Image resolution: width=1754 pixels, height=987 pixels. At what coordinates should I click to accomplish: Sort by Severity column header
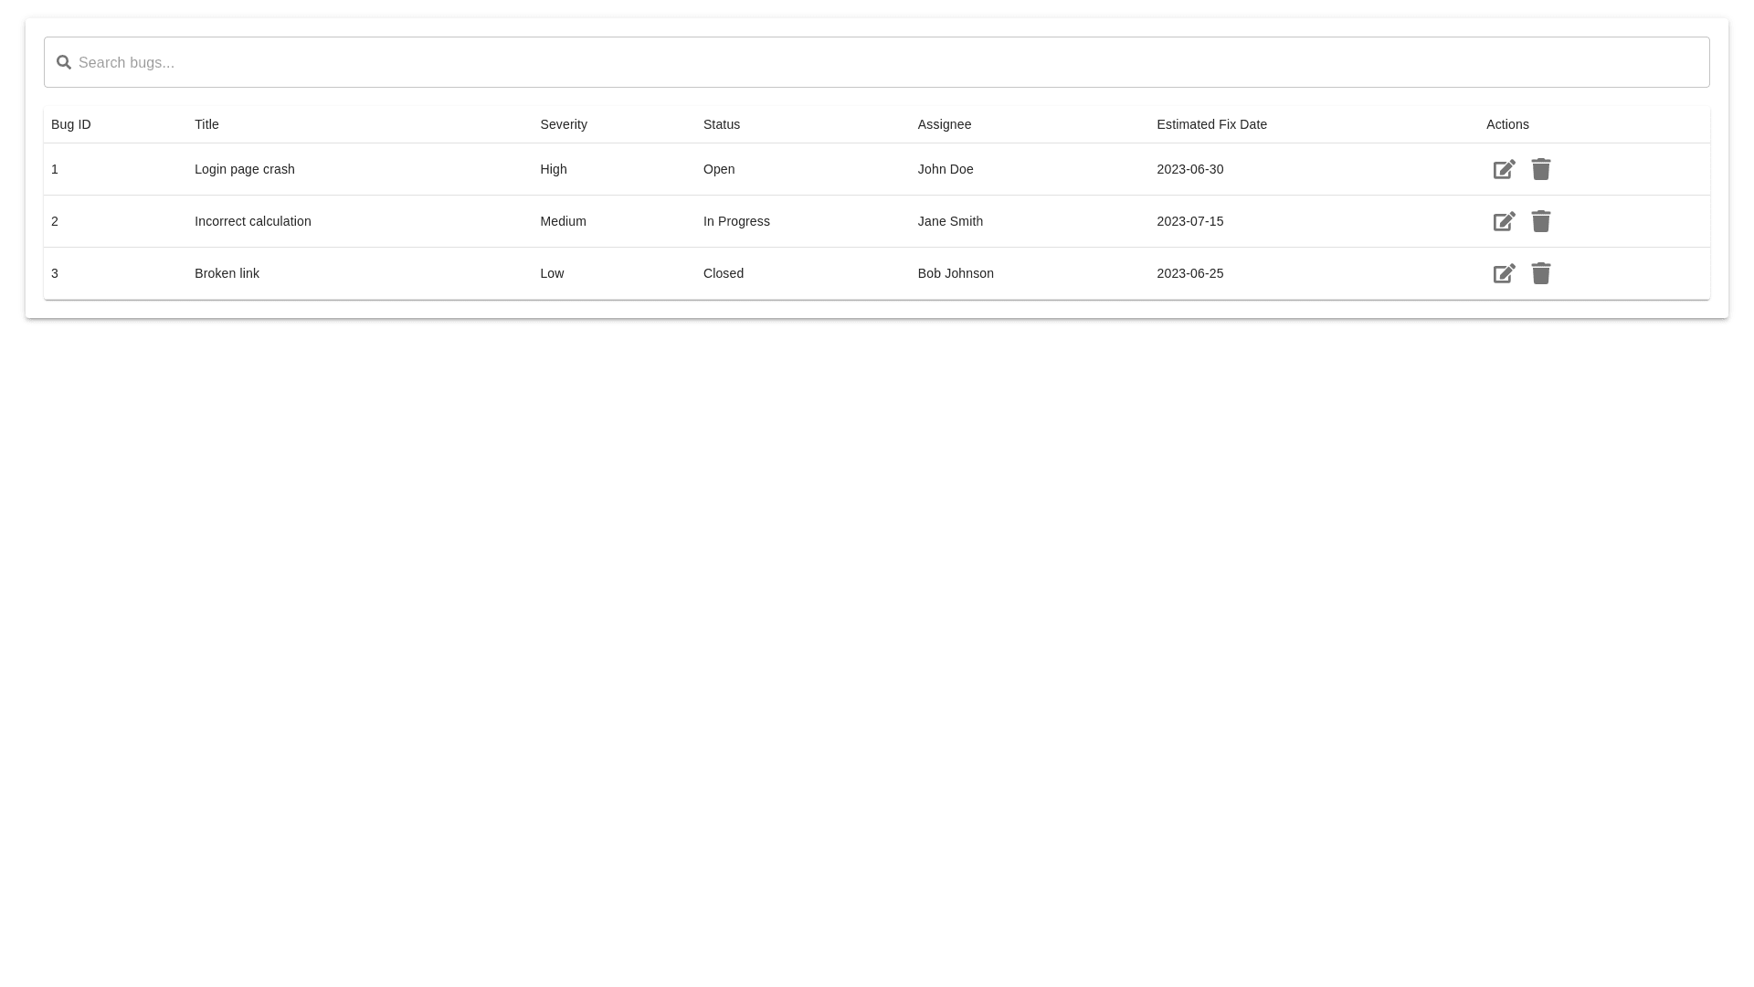coord(564,124)
